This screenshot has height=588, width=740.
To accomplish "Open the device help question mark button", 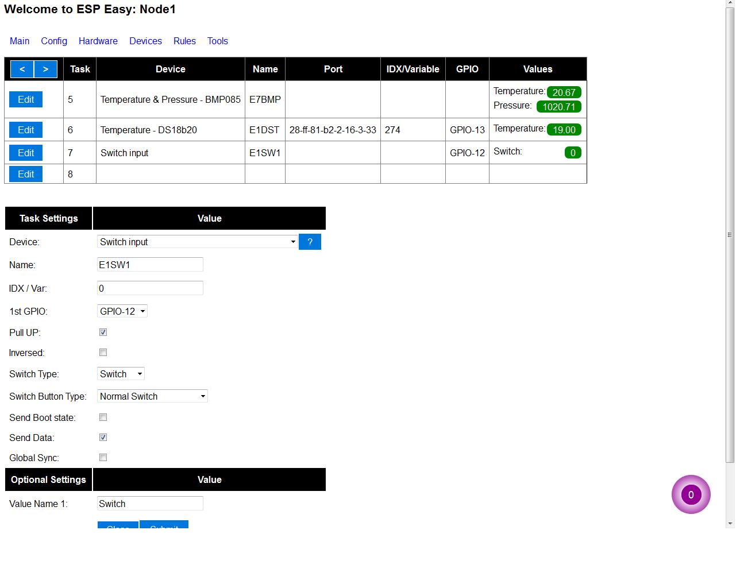I will 310,242.
